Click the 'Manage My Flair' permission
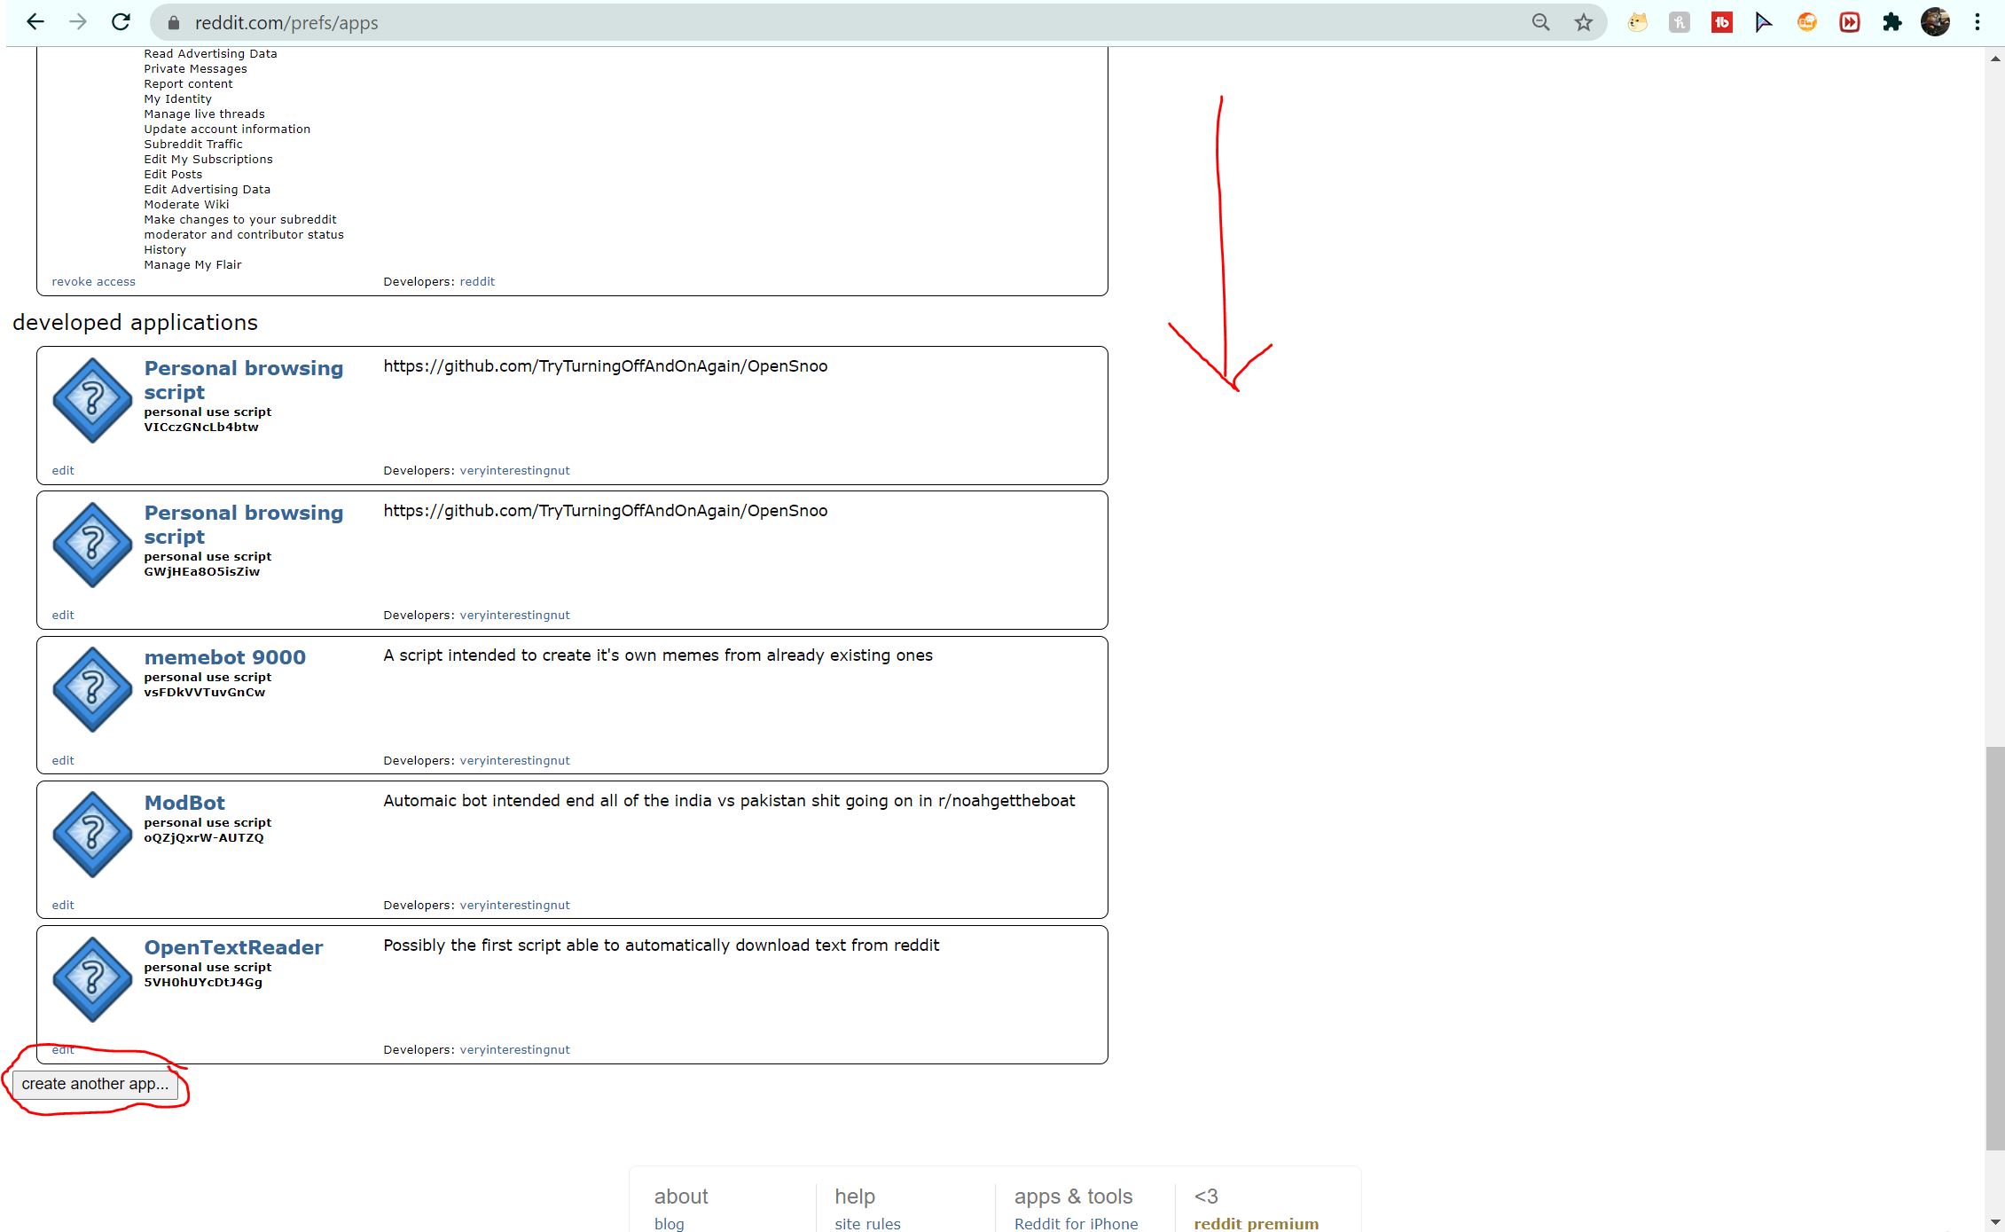The image size is (2005, 1232). click(192, 265)
